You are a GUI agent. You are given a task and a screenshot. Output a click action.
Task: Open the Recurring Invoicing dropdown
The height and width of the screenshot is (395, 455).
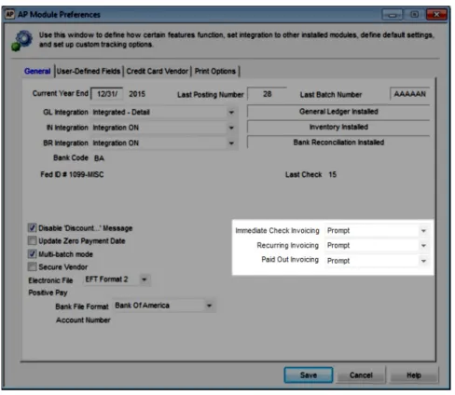(x=423, y=246)
